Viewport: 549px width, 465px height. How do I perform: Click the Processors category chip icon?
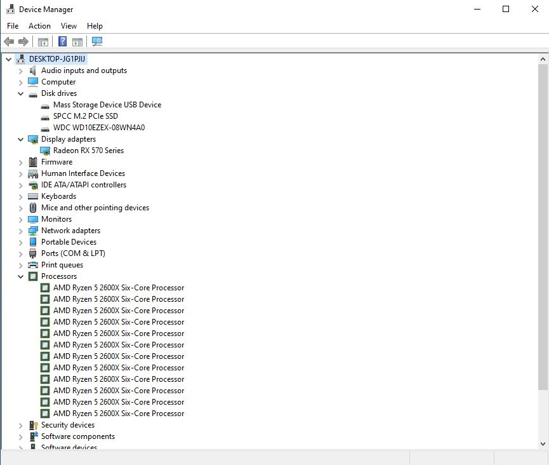33,276
